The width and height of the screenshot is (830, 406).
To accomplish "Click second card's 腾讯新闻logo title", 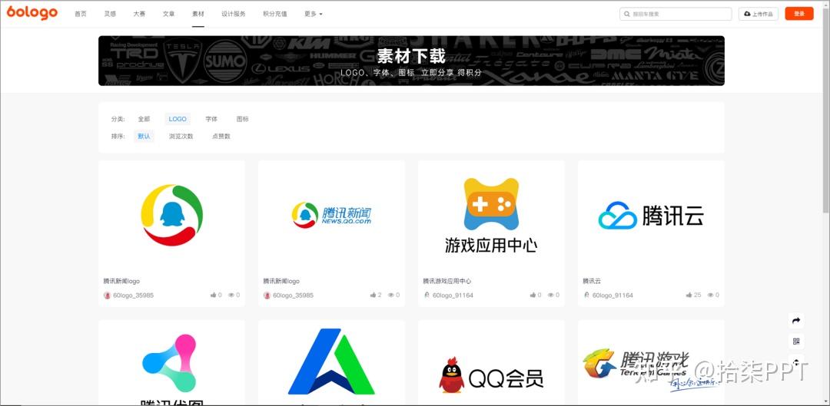I will click(281, 281).
